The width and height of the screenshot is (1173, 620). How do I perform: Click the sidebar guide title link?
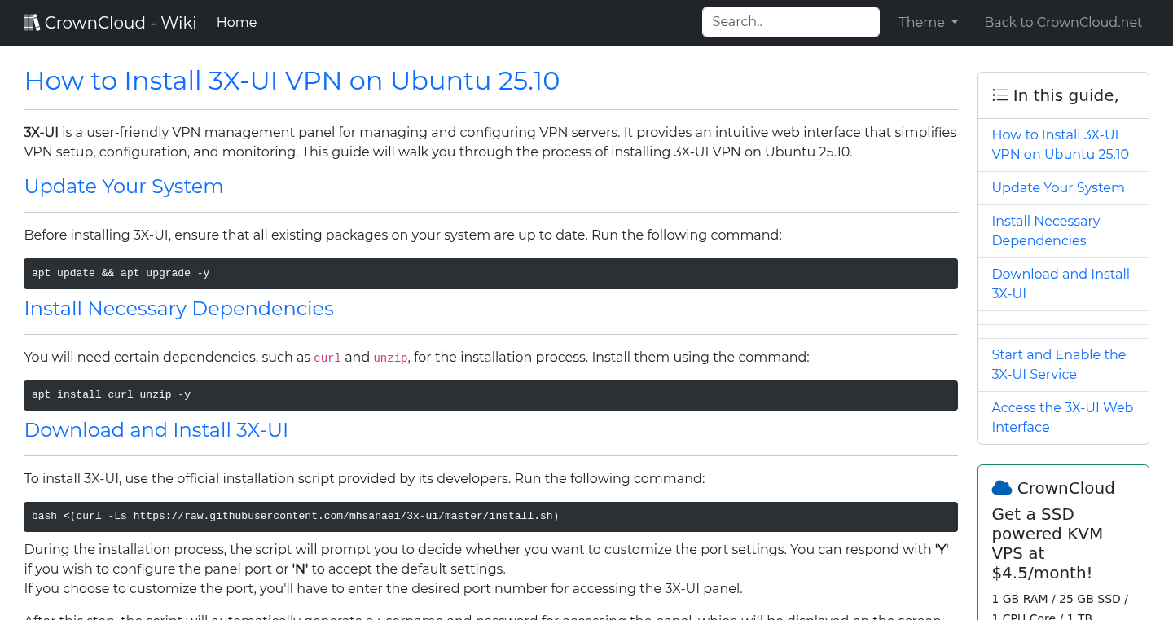1060,144
